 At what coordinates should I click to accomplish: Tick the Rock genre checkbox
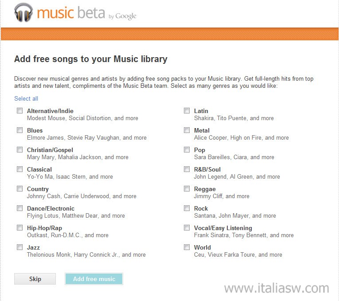coord(187,208)
